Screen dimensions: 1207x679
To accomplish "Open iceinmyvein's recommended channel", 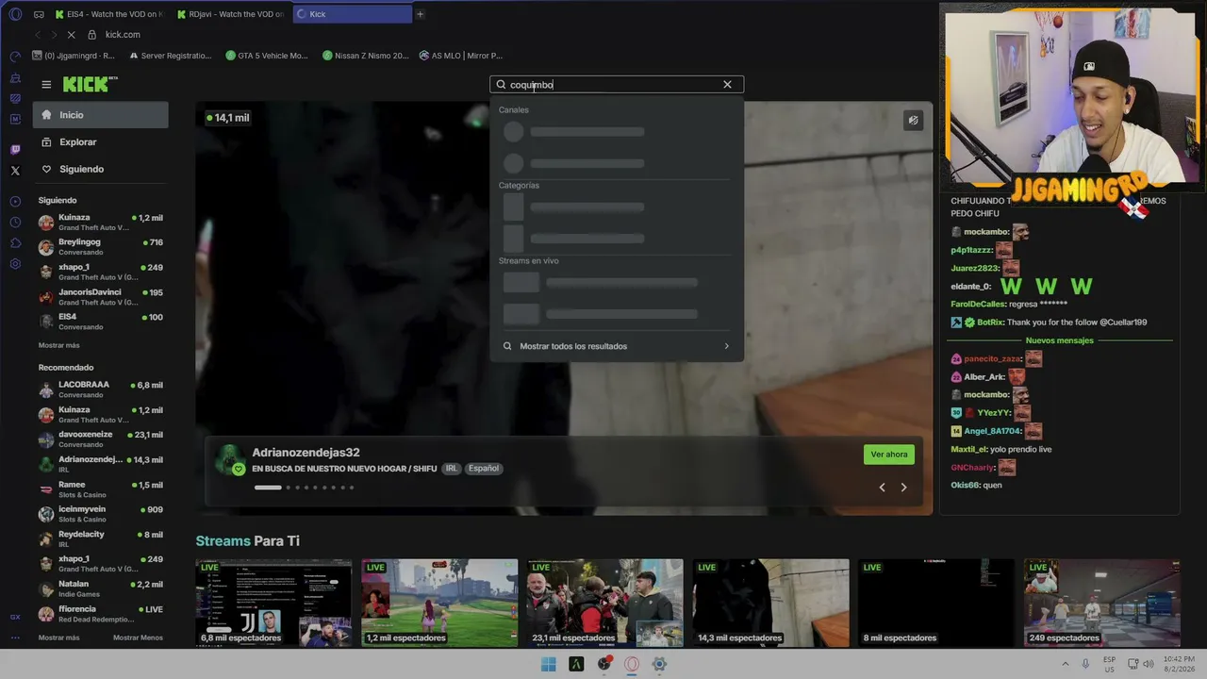I will pos(101,514).
